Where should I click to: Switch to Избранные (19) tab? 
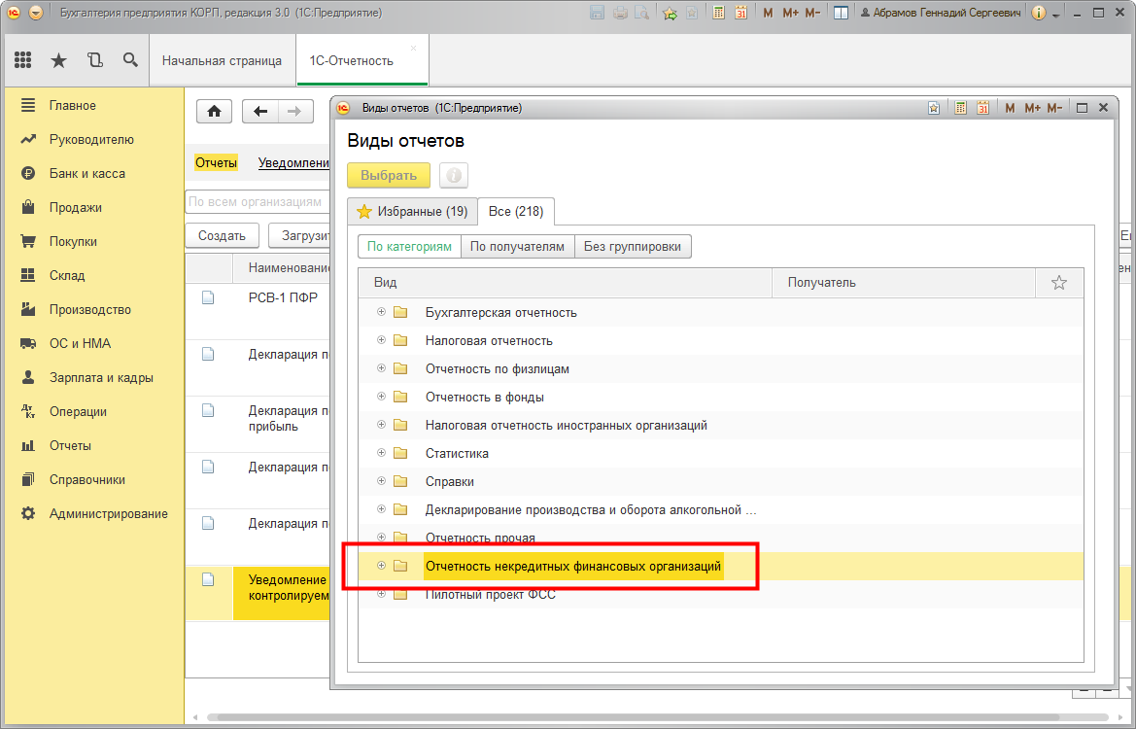(x=412, y=212)
